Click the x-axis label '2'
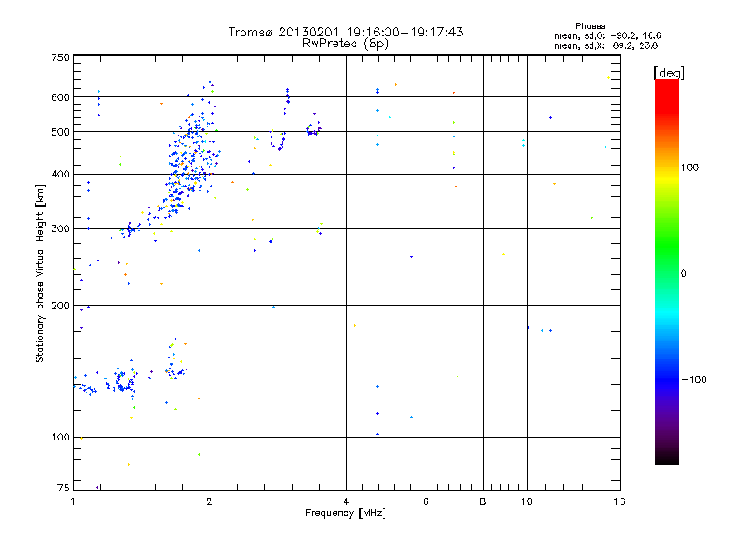 click(210, 501)
